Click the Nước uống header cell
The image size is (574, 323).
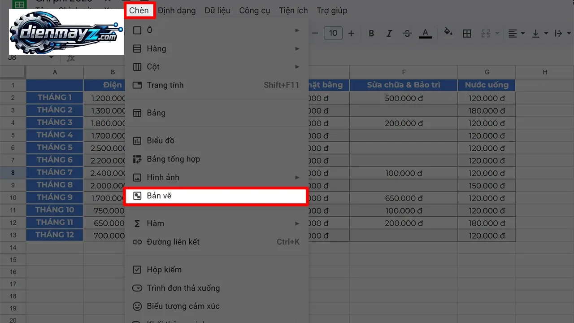(x=487, y=85)
